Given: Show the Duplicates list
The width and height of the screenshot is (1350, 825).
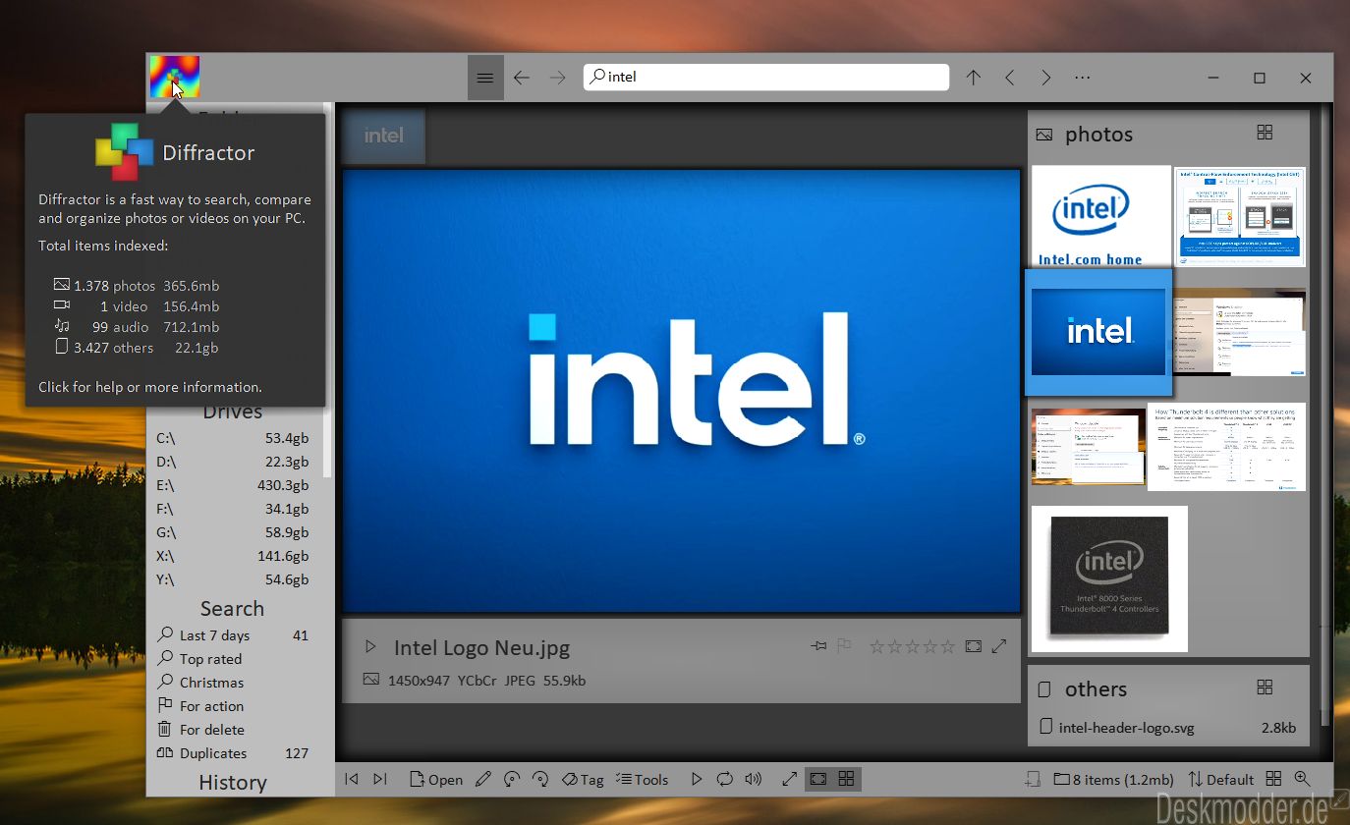Looking at the screenshot, I should click(x=233, y=753).
